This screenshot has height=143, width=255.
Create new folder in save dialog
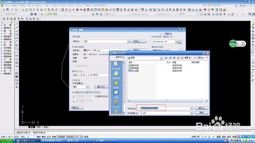click(x=182, y=58)
